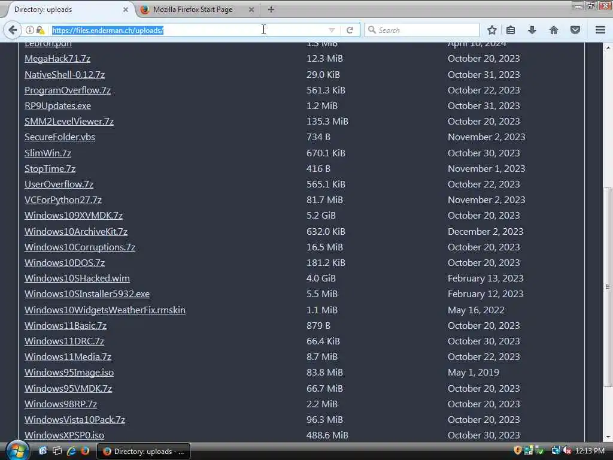Download SlimWin.7z file
The image size is (613, 460).
48,153
